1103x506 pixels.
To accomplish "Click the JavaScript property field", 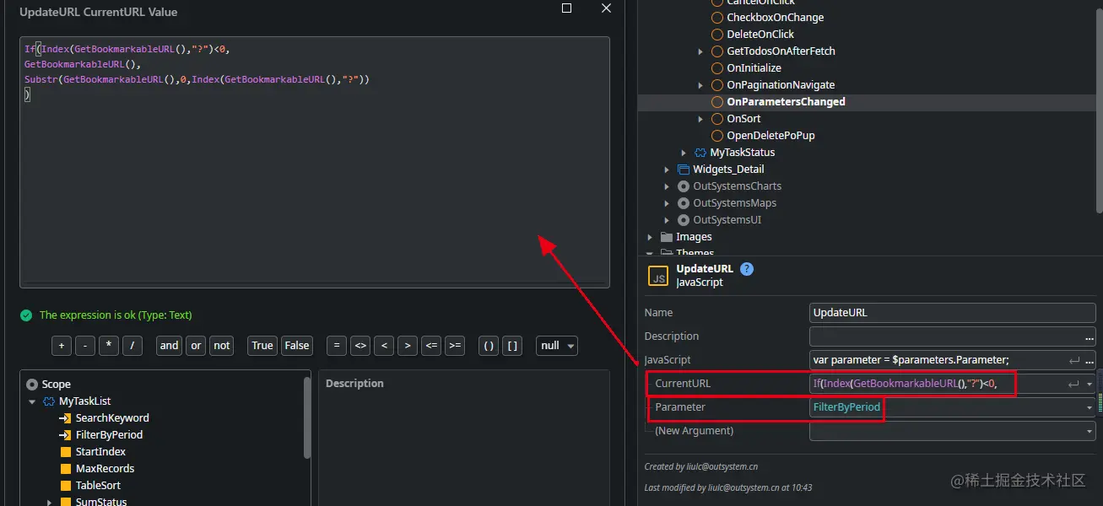I will pyautogui.click(x=952, y=360).
